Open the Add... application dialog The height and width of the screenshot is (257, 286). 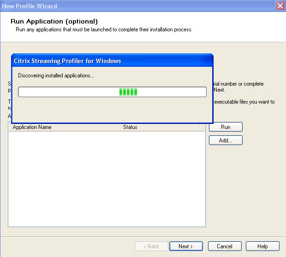pyautogui.click(x=226, y=140)
